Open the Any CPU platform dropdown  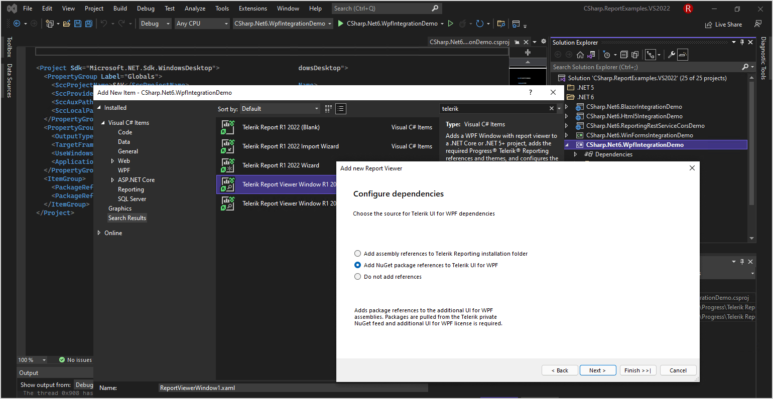(x=202, y=24)
